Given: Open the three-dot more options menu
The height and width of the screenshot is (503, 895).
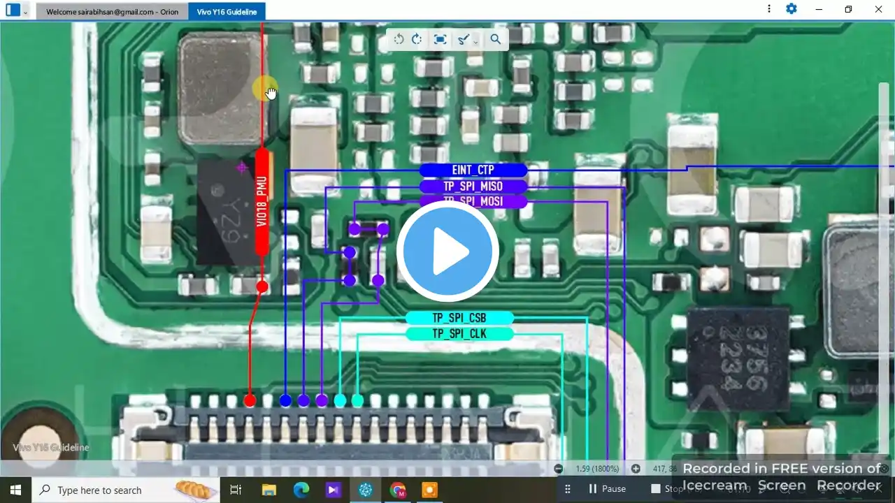Looking at the screenshot, I should 769,9.
